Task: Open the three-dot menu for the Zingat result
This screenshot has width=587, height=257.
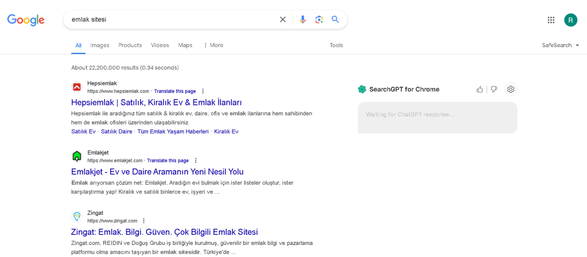Action: (x=144, y=221)
